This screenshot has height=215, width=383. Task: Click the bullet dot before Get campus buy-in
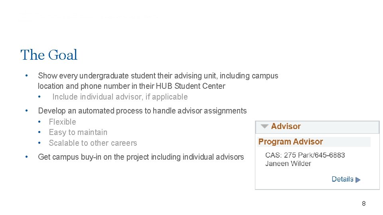pyautogui.click(x=27, y=157)
